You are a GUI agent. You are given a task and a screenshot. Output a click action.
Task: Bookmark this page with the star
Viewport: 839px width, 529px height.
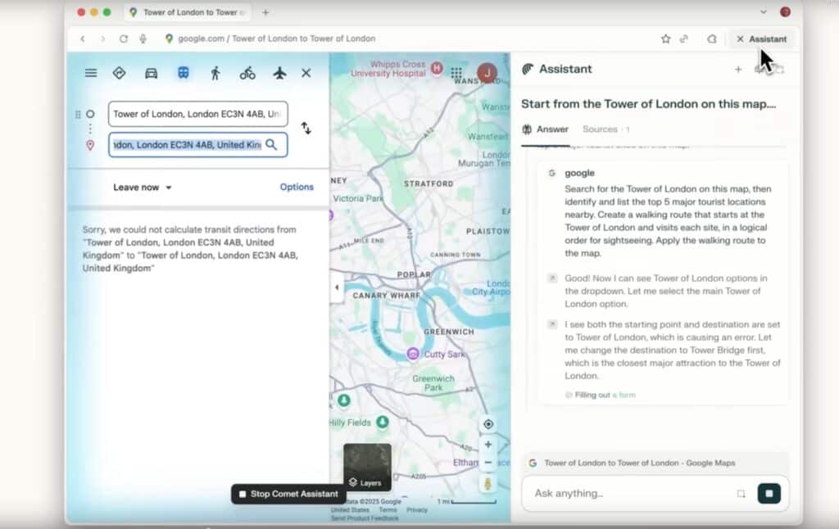click(x=665, y=38)
